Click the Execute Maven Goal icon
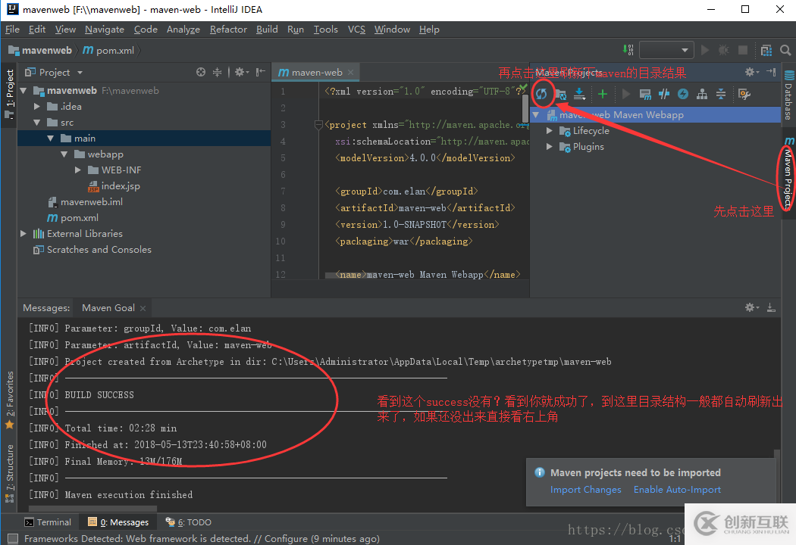Screen dimensions: 796x545 (x=647, y=94)
